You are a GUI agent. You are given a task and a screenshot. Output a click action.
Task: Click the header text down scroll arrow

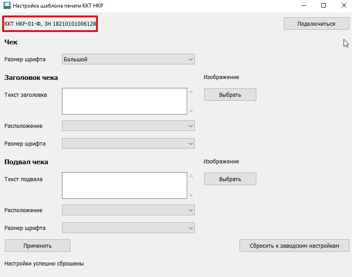191,111
